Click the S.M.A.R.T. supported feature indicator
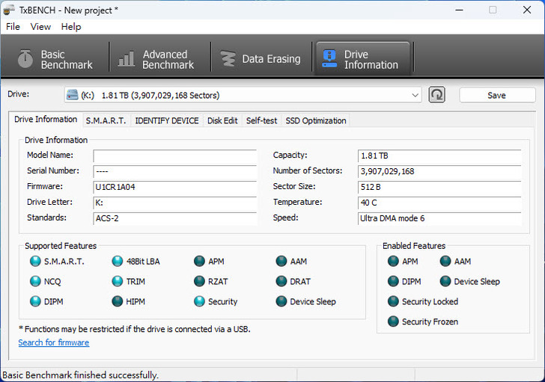 pyautogui.click(x=35, y=262)
